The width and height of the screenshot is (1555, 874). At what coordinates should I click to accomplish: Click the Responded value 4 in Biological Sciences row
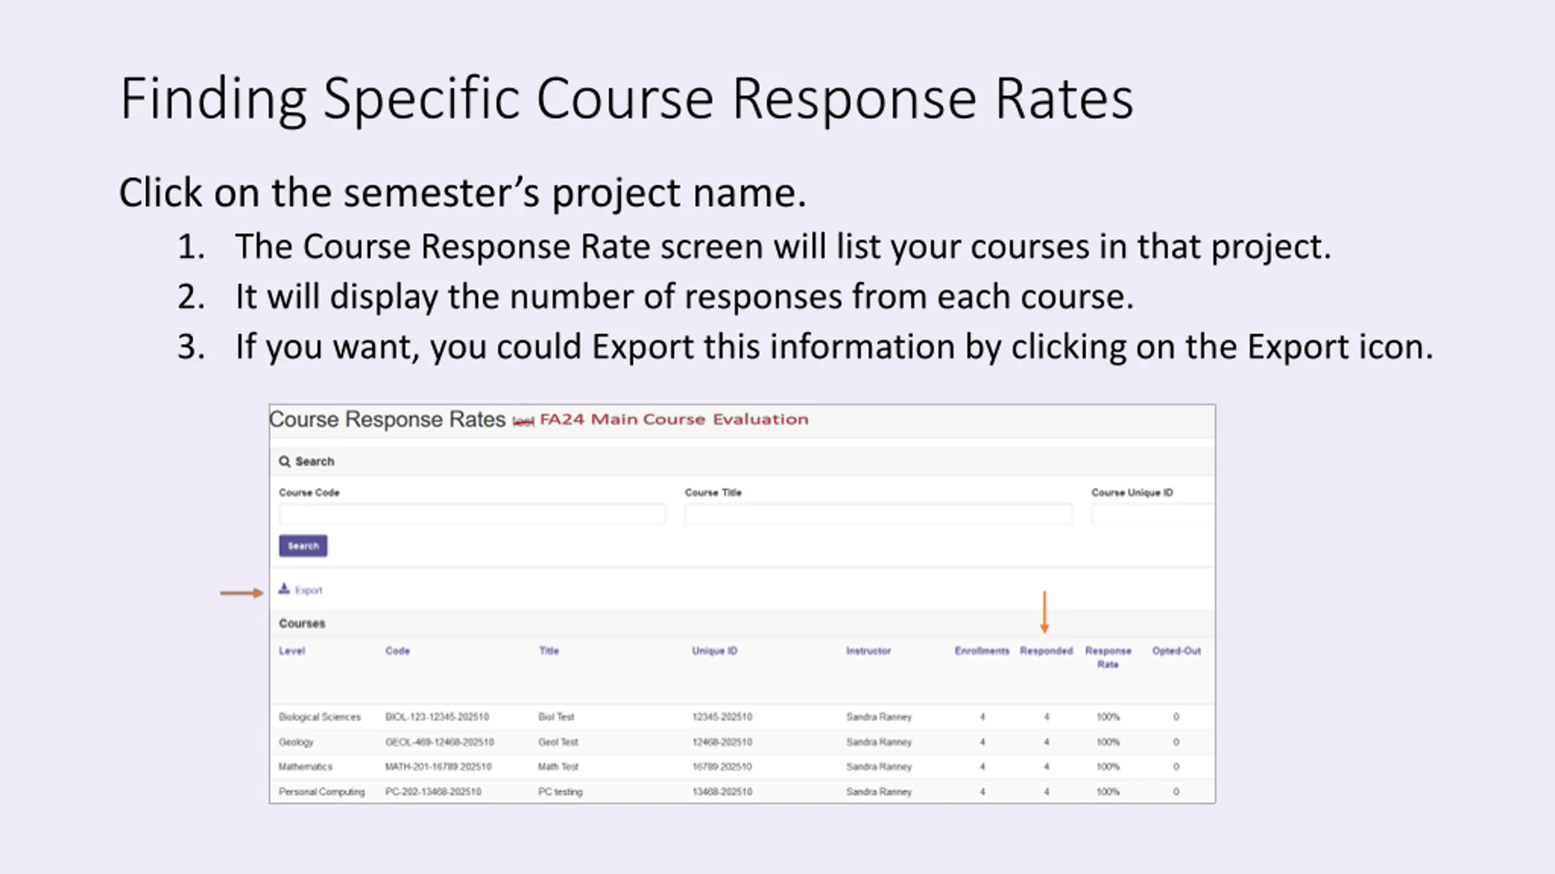pos(1047,717)
